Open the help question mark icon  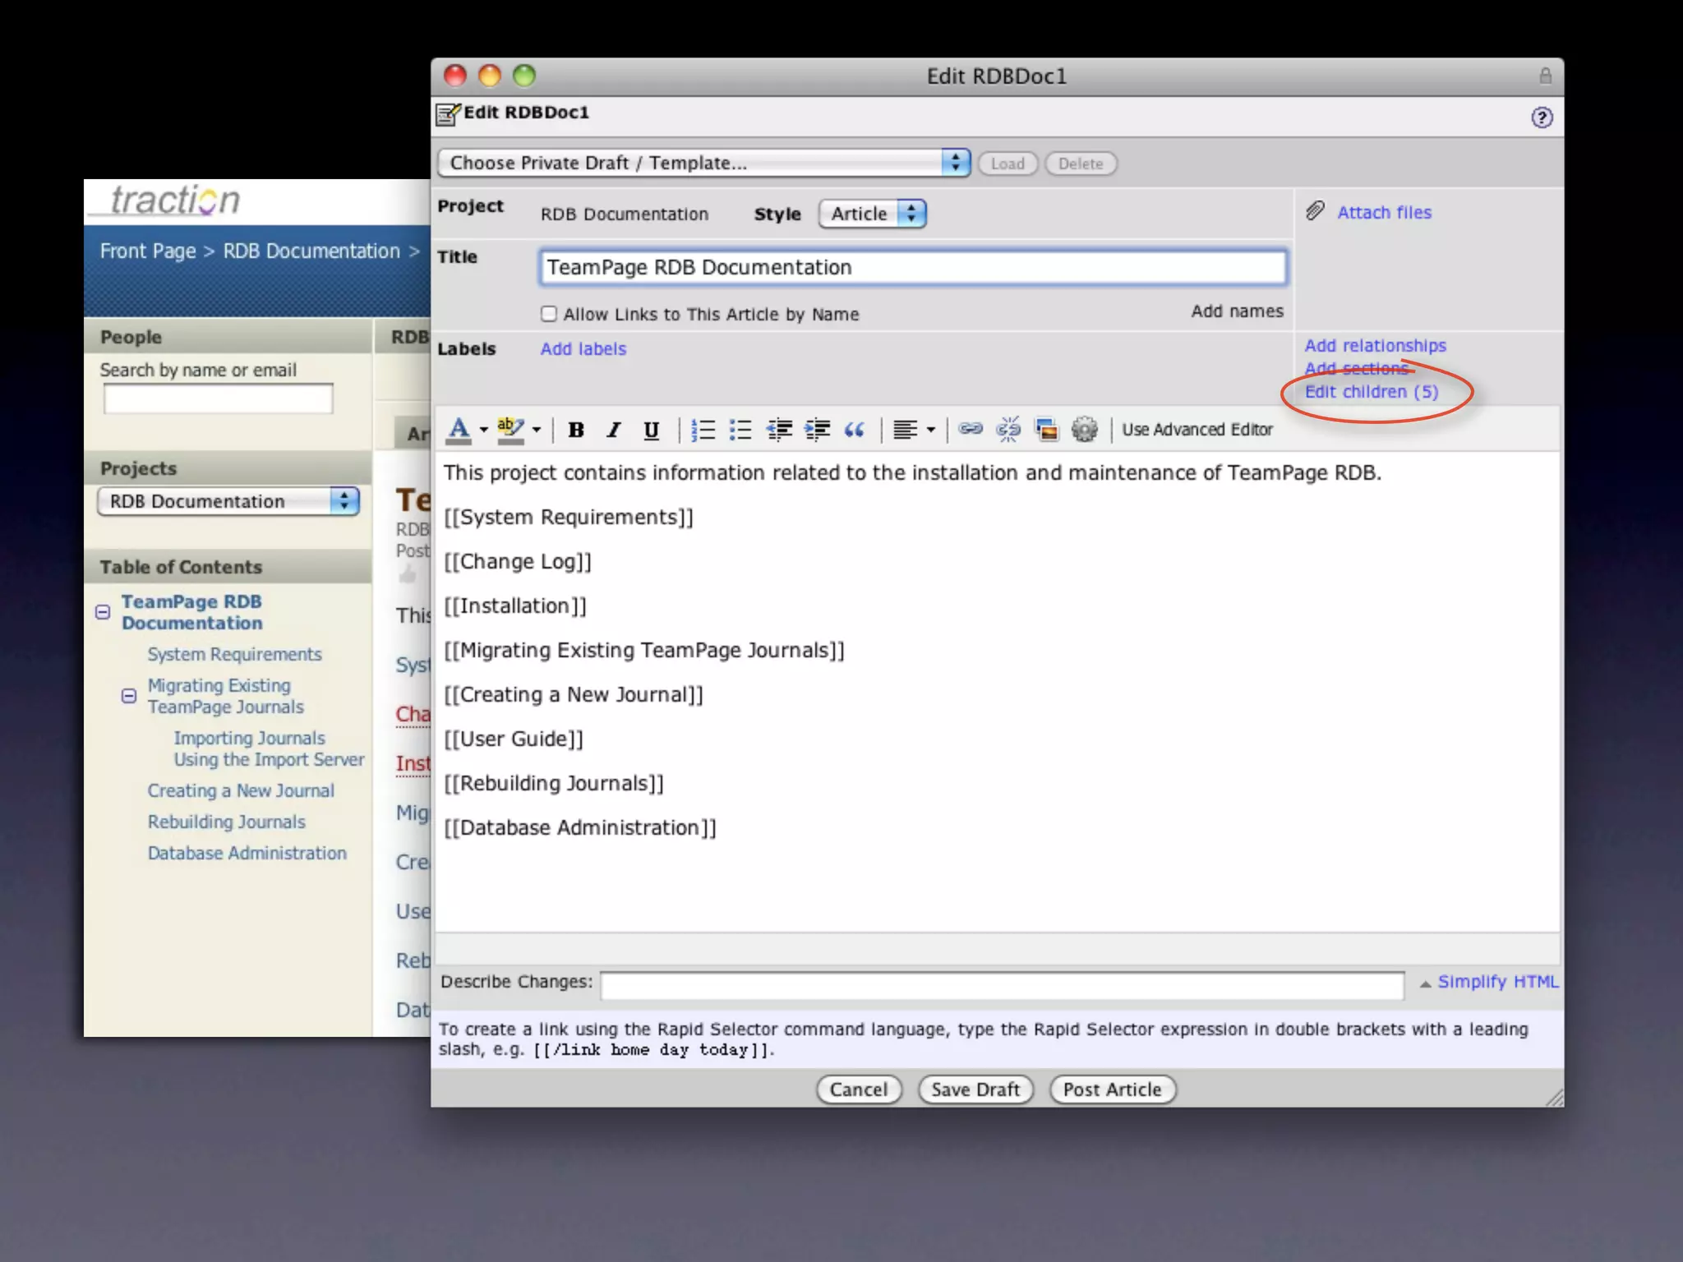(1542, 117)
